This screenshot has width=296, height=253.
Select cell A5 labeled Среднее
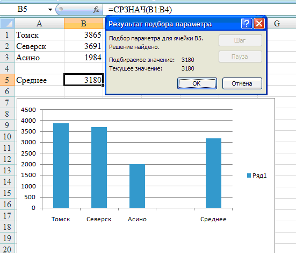click(x=39, y=80)
